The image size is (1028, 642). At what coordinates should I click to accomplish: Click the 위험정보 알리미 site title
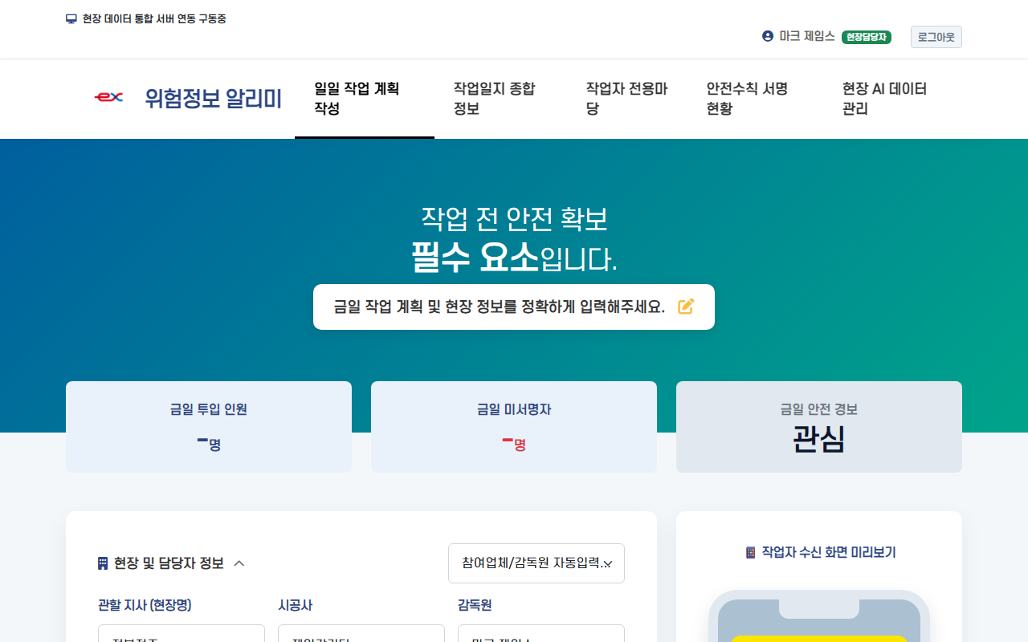213,99
